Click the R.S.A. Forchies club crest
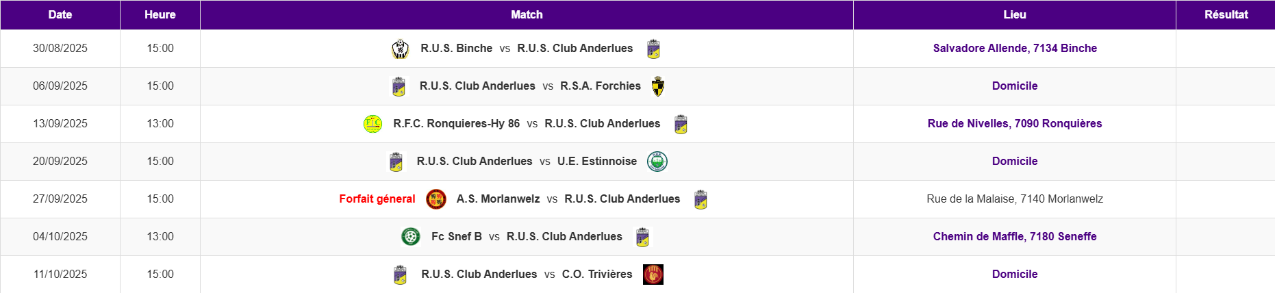 (658, 86)
